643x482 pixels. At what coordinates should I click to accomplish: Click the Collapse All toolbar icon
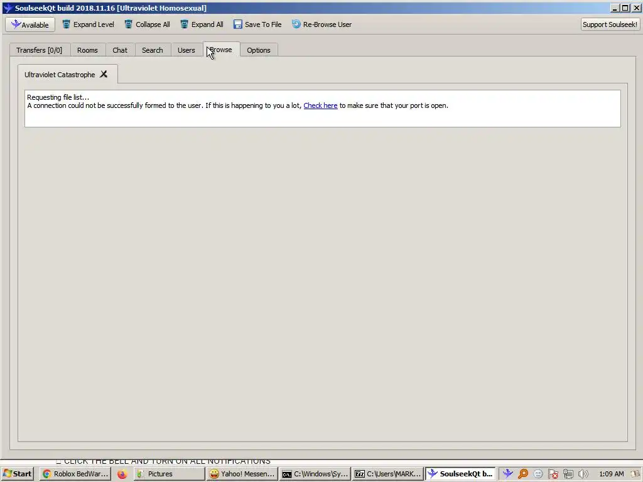coord(128,24)
